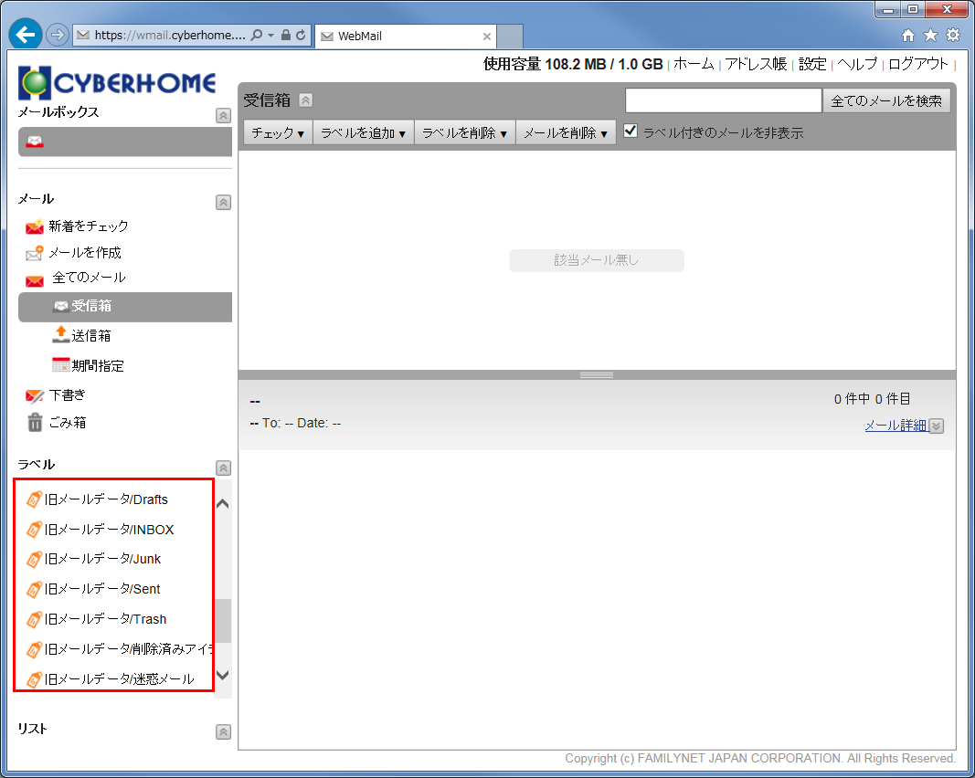Open the 送信箱 outbox icon

[x=60, y=335]
